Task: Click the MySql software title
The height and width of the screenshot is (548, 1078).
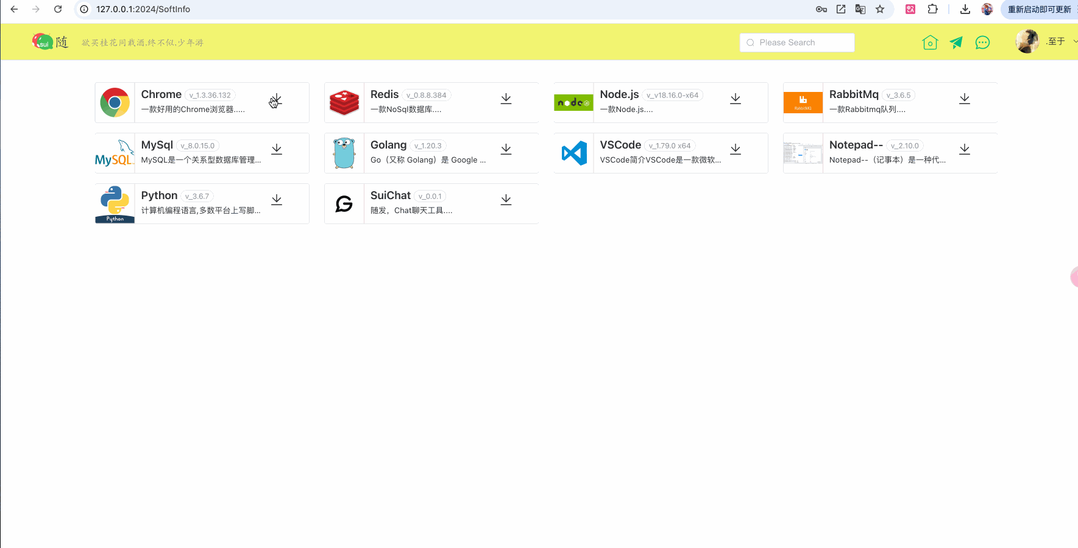Action: (157, 145)
